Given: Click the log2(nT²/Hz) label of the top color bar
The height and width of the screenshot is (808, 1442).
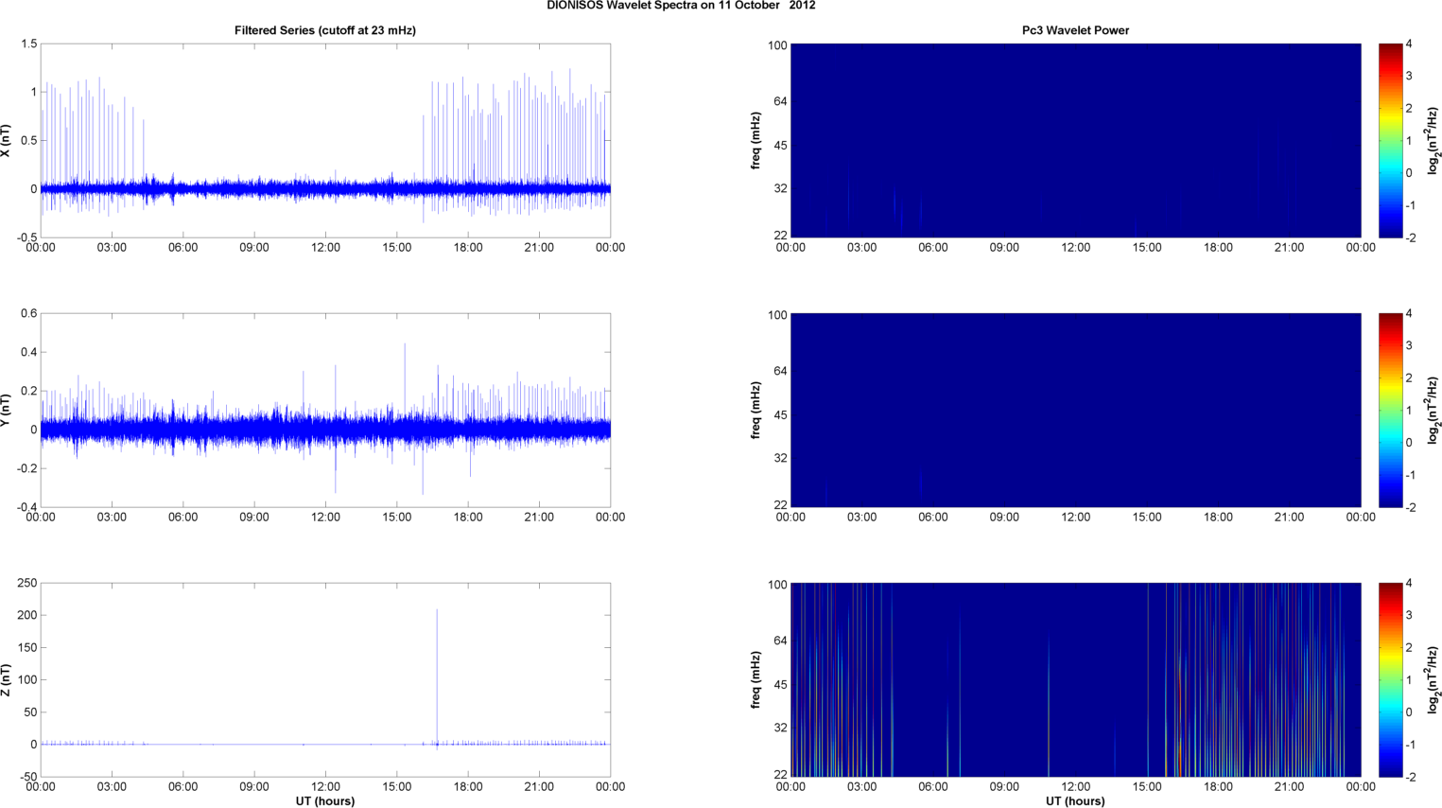Looking at the screenshot, I should point(1433,141).
